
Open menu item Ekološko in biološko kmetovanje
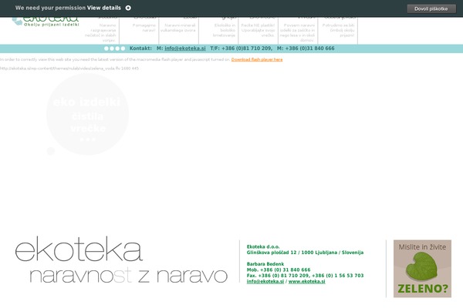pos(225,30)
